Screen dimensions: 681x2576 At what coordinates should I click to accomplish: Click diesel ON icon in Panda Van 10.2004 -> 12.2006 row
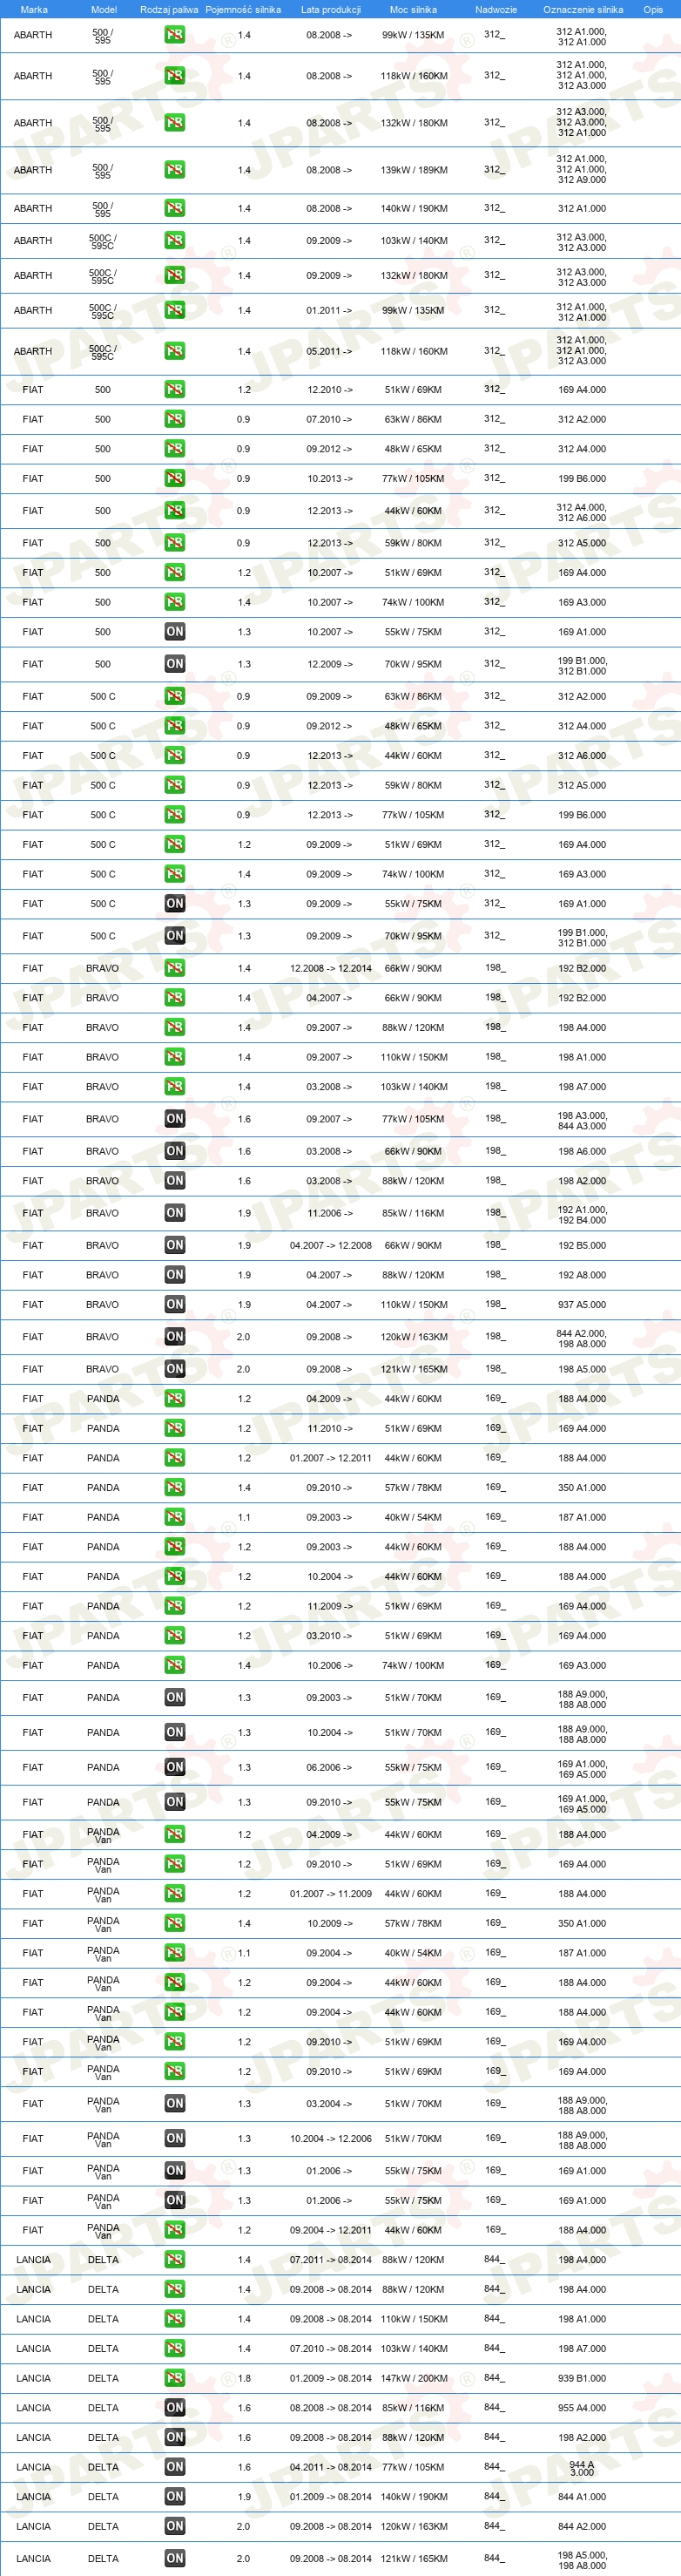pos(175,2139)
